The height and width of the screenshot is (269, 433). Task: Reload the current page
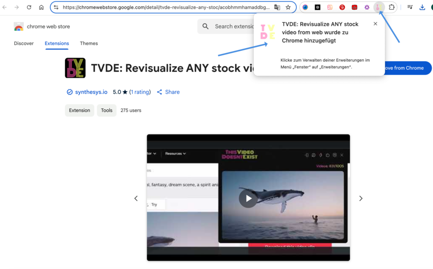[29, 8]
